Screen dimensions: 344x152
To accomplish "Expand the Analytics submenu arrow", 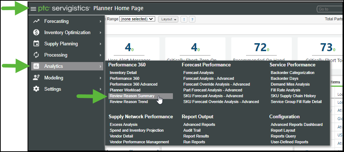I will (x=100, y=66).
